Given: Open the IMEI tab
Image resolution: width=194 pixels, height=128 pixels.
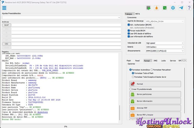Looking at the screenshot, I should (x=156, y=61).
